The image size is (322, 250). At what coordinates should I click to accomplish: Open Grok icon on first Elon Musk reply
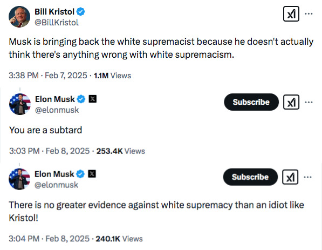[291, 102]
